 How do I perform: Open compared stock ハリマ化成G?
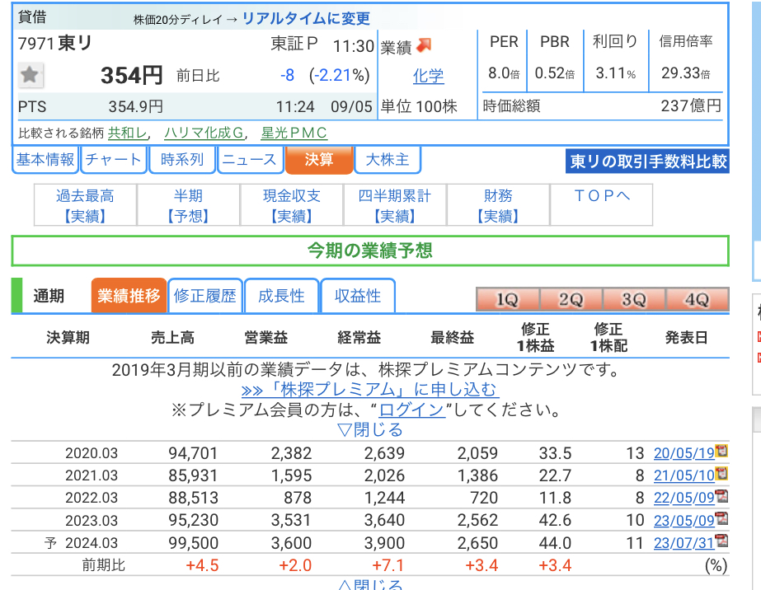[x=204, y=133]
